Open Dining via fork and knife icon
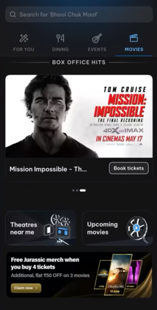The image size is (157, 310). [x=60, y=38]
